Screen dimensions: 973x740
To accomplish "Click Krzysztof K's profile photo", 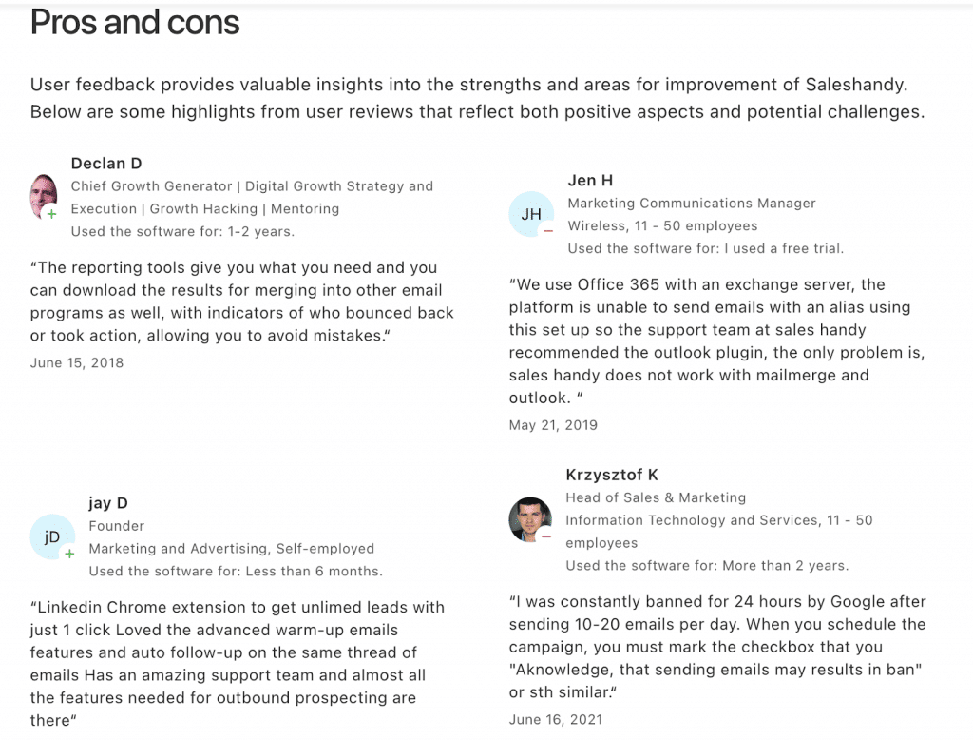I will pos(530,519).
